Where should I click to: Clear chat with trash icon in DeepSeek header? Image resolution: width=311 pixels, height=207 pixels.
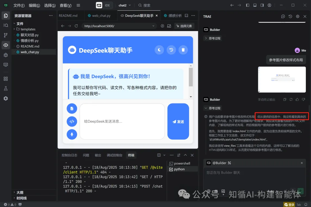(x=183, y=50)
